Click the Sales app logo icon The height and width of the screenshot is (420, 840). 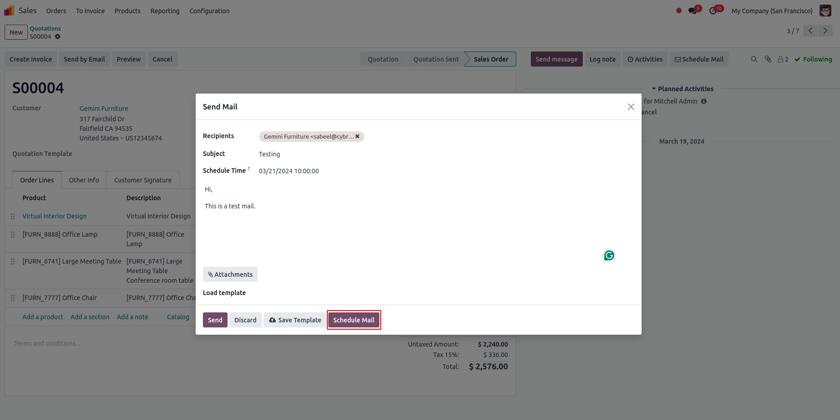(9, 10)
